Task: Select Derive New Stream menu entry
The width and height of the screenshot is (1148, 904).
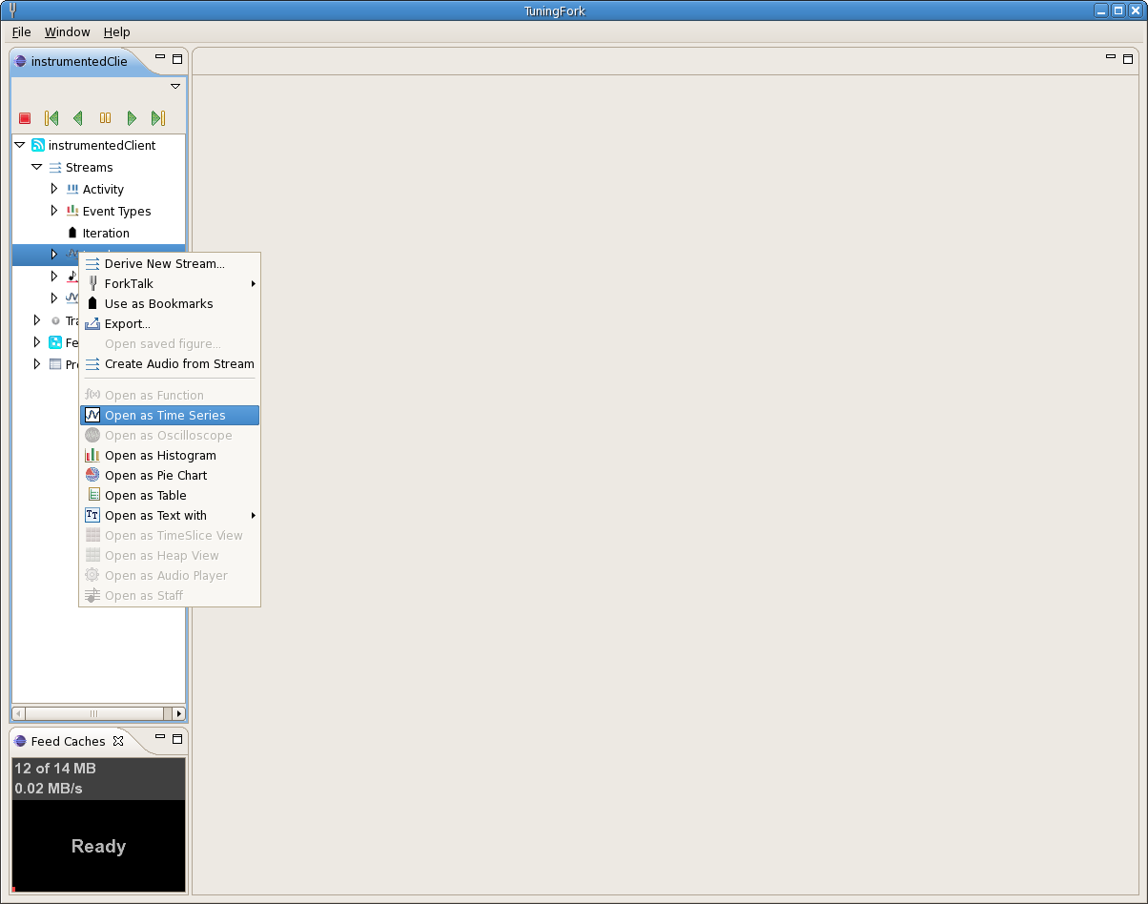Action: coord(164,264)
